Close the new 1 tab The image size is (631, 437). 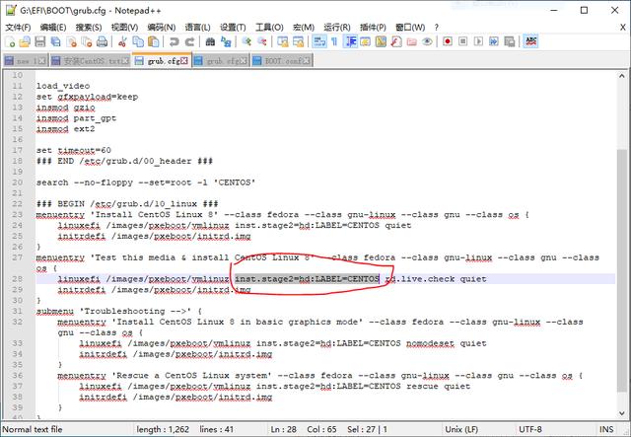pos(41,61)
